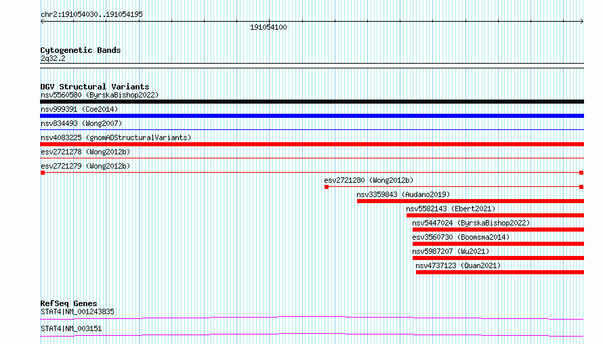This screenshot has height=344, width=603.
Task: Open the DGV Structural Variants track title
Action: pos(95,87)
